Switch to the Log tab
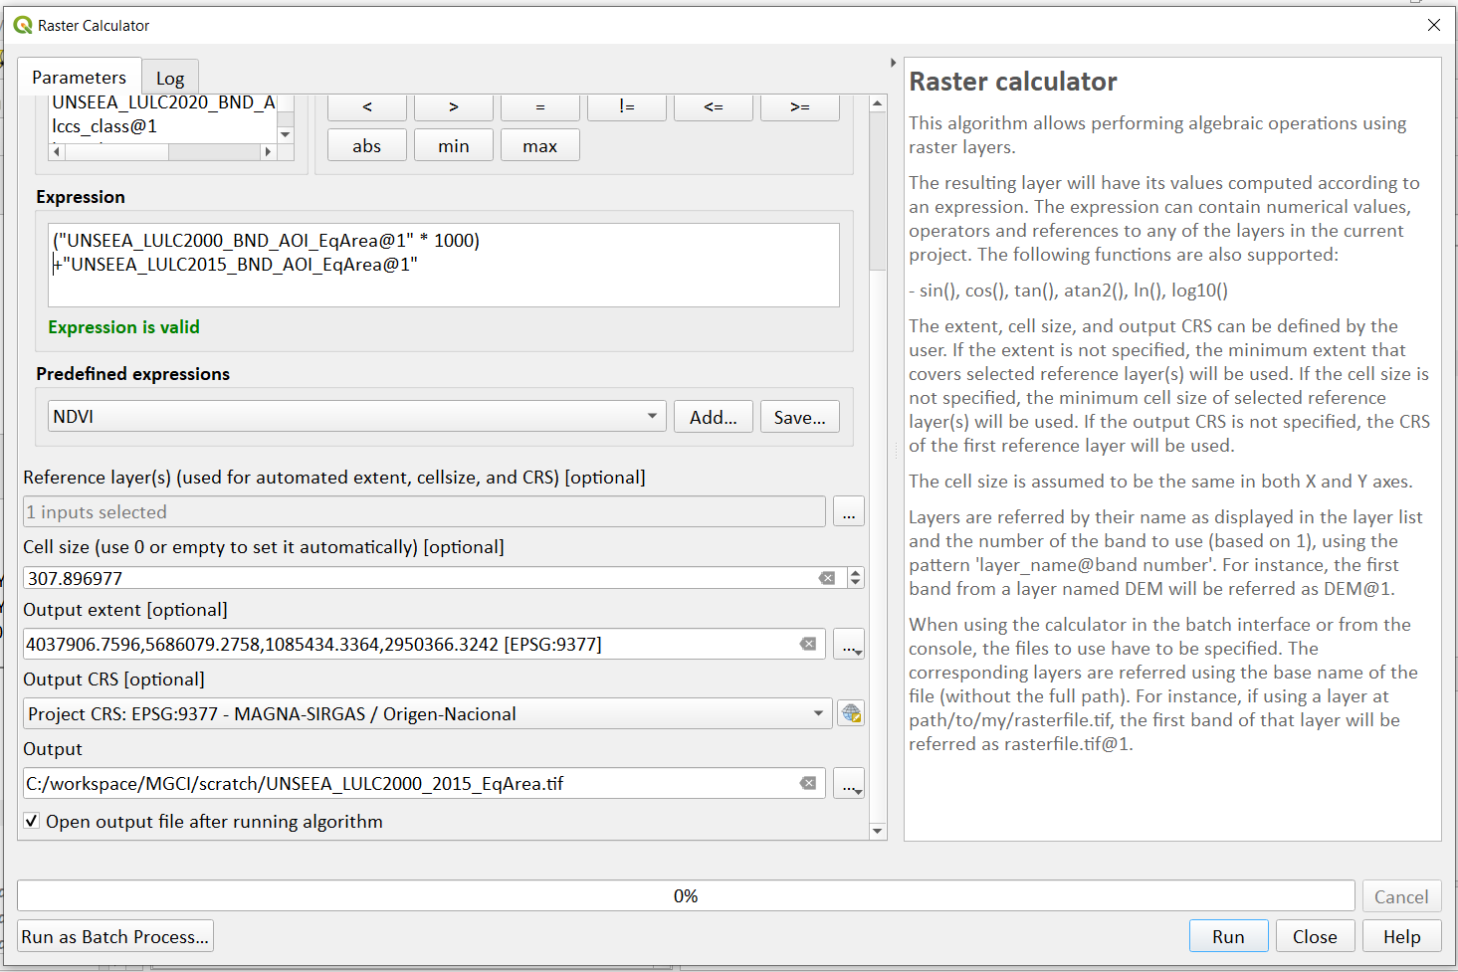This screenshot has width=1458, height=972. (170, 79)
